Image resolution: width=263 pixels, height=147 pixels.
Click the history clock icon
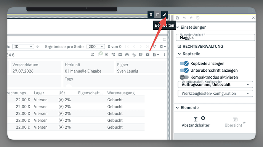coord(198,18)
